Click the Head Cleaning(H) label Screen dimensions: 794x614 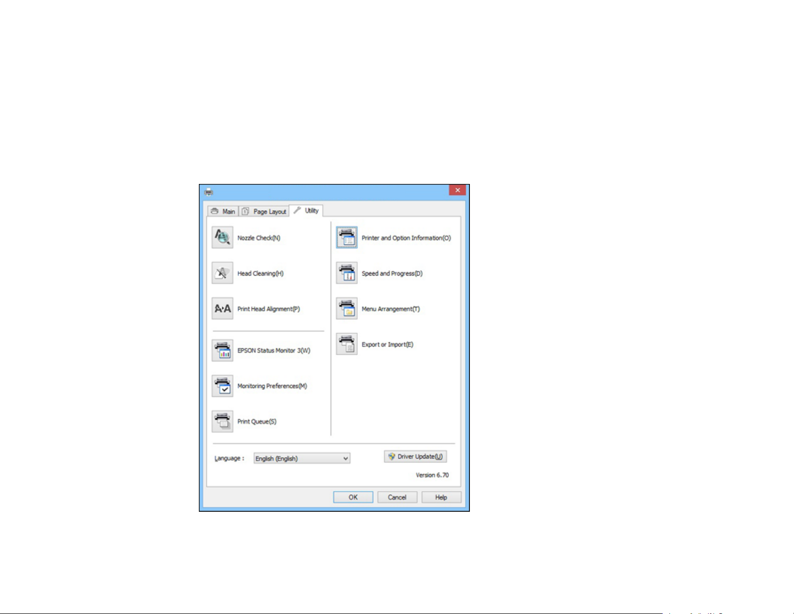(260, 274)
